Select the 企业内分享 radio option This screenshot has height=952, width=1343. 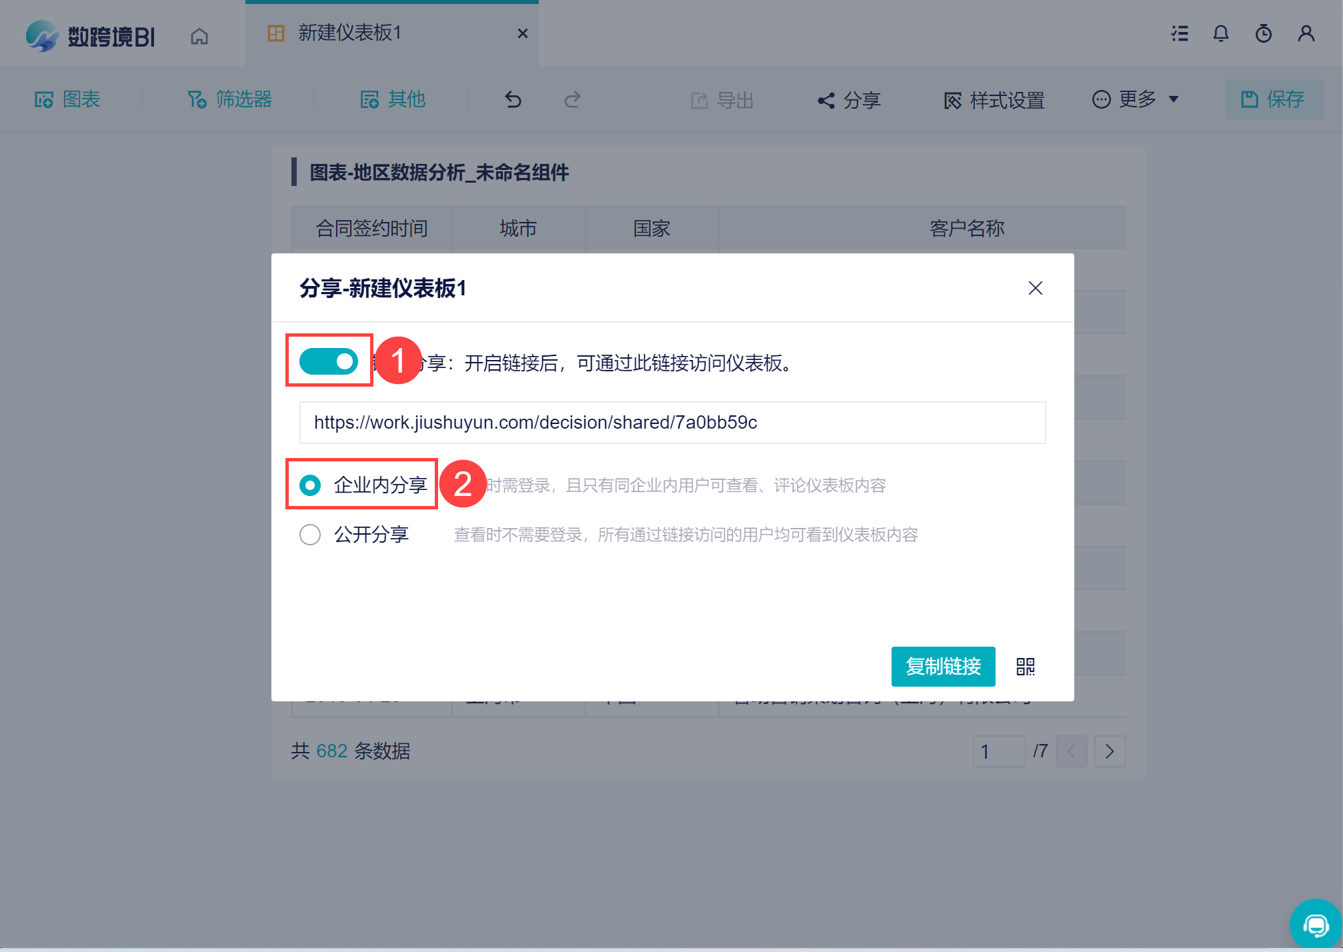coord(310,485)
